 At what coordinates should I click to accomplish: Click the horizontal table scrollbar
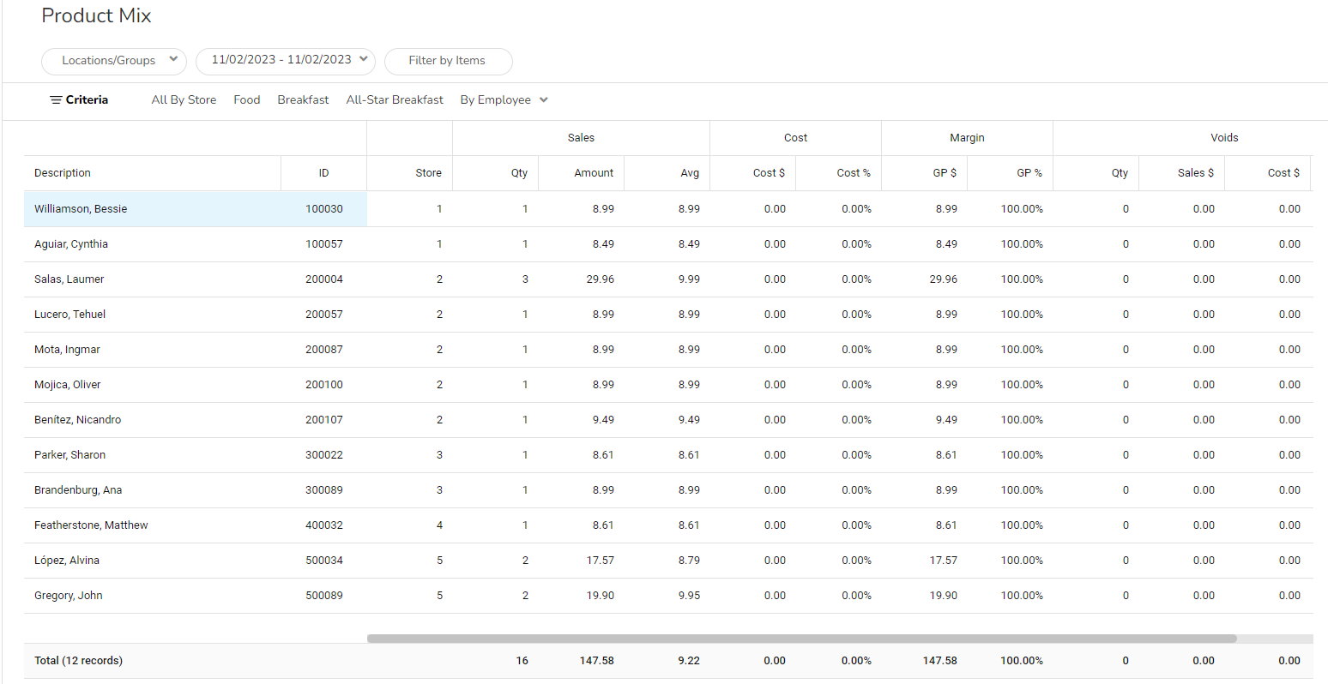801,639
